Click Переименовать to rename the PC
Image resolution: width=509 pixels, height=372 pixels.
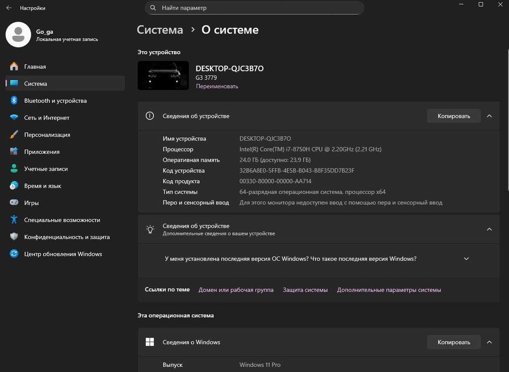click(x=217, y=86)
